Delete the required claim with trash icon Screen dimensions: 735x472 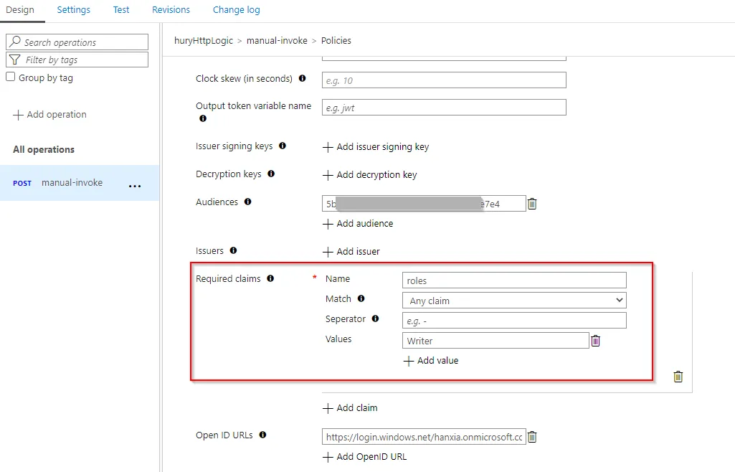[678, 377]
